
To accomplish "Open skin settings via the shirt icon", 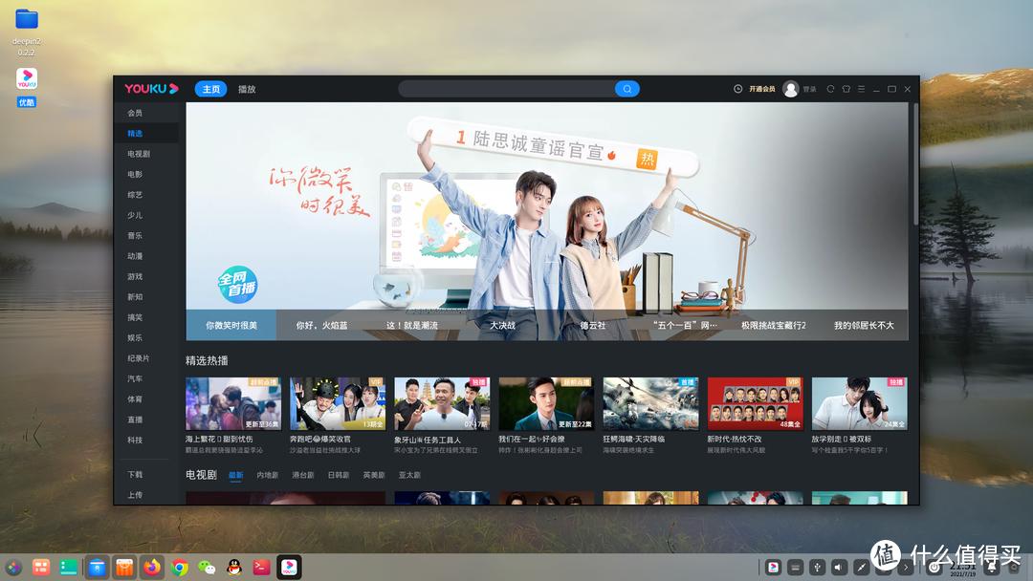I will tap(846, 88).
